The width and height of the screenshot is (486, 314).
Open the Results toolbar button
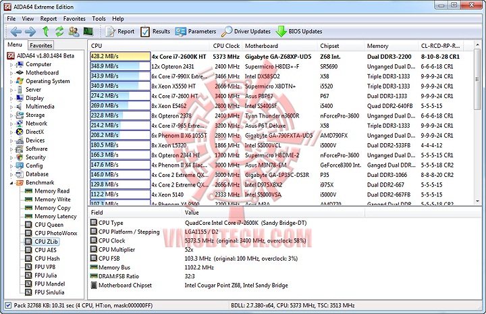point(155,31)
